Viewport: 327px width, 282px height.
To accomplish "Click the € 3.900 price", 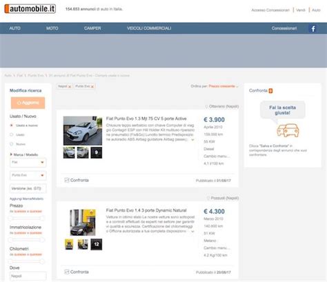I will [x=214, y=120].
